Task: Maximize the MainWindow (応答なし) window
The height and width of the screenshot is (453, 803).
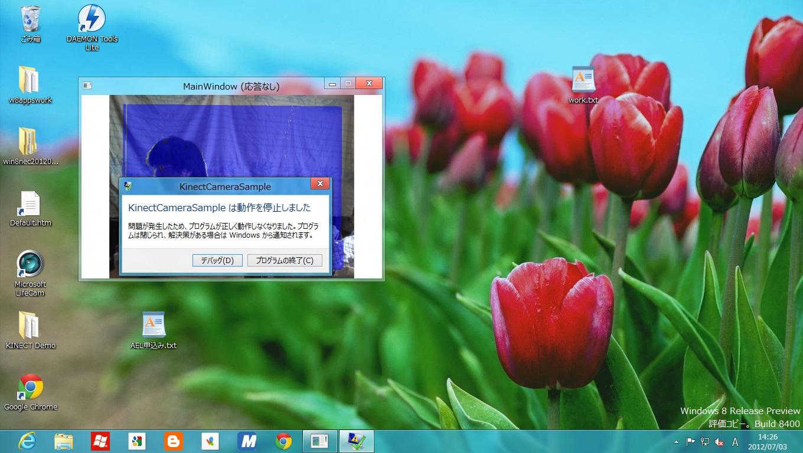Action: point(348,84)
